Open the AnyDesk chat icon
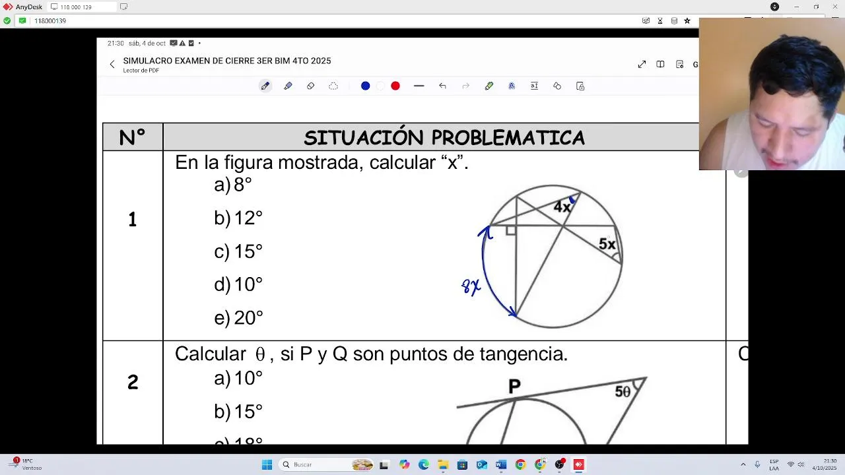The image size is (845, 475). (646, 20)
